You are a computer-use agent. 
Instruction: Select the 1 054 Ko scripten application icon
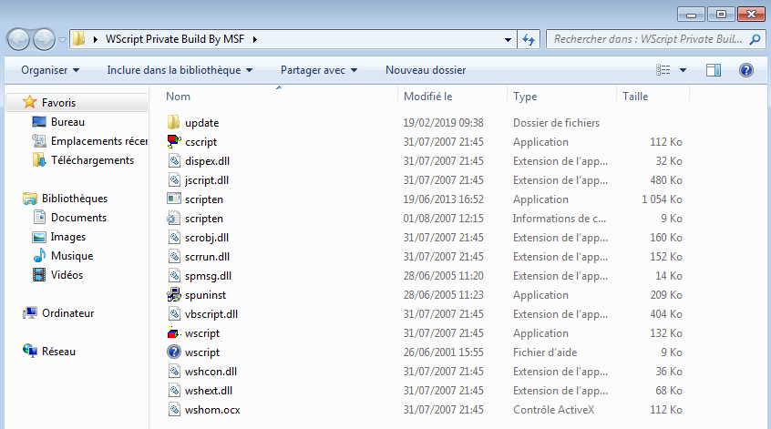click(173, 199)
